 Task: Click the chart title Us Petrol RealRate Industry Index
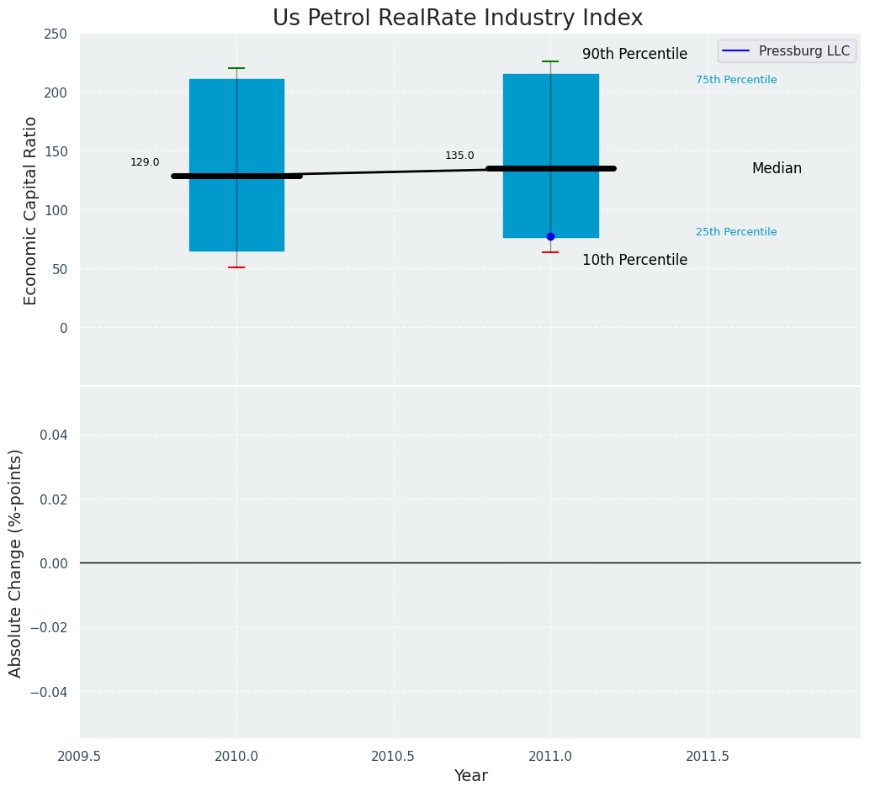458,18
